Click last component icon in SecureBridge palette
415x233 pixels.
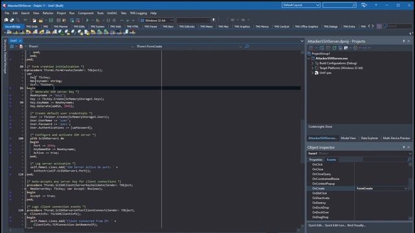(x=132, y=32)
